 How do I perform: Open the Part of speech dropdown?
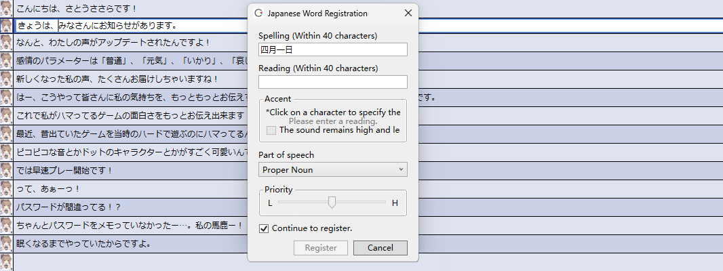tap(332, 169)
